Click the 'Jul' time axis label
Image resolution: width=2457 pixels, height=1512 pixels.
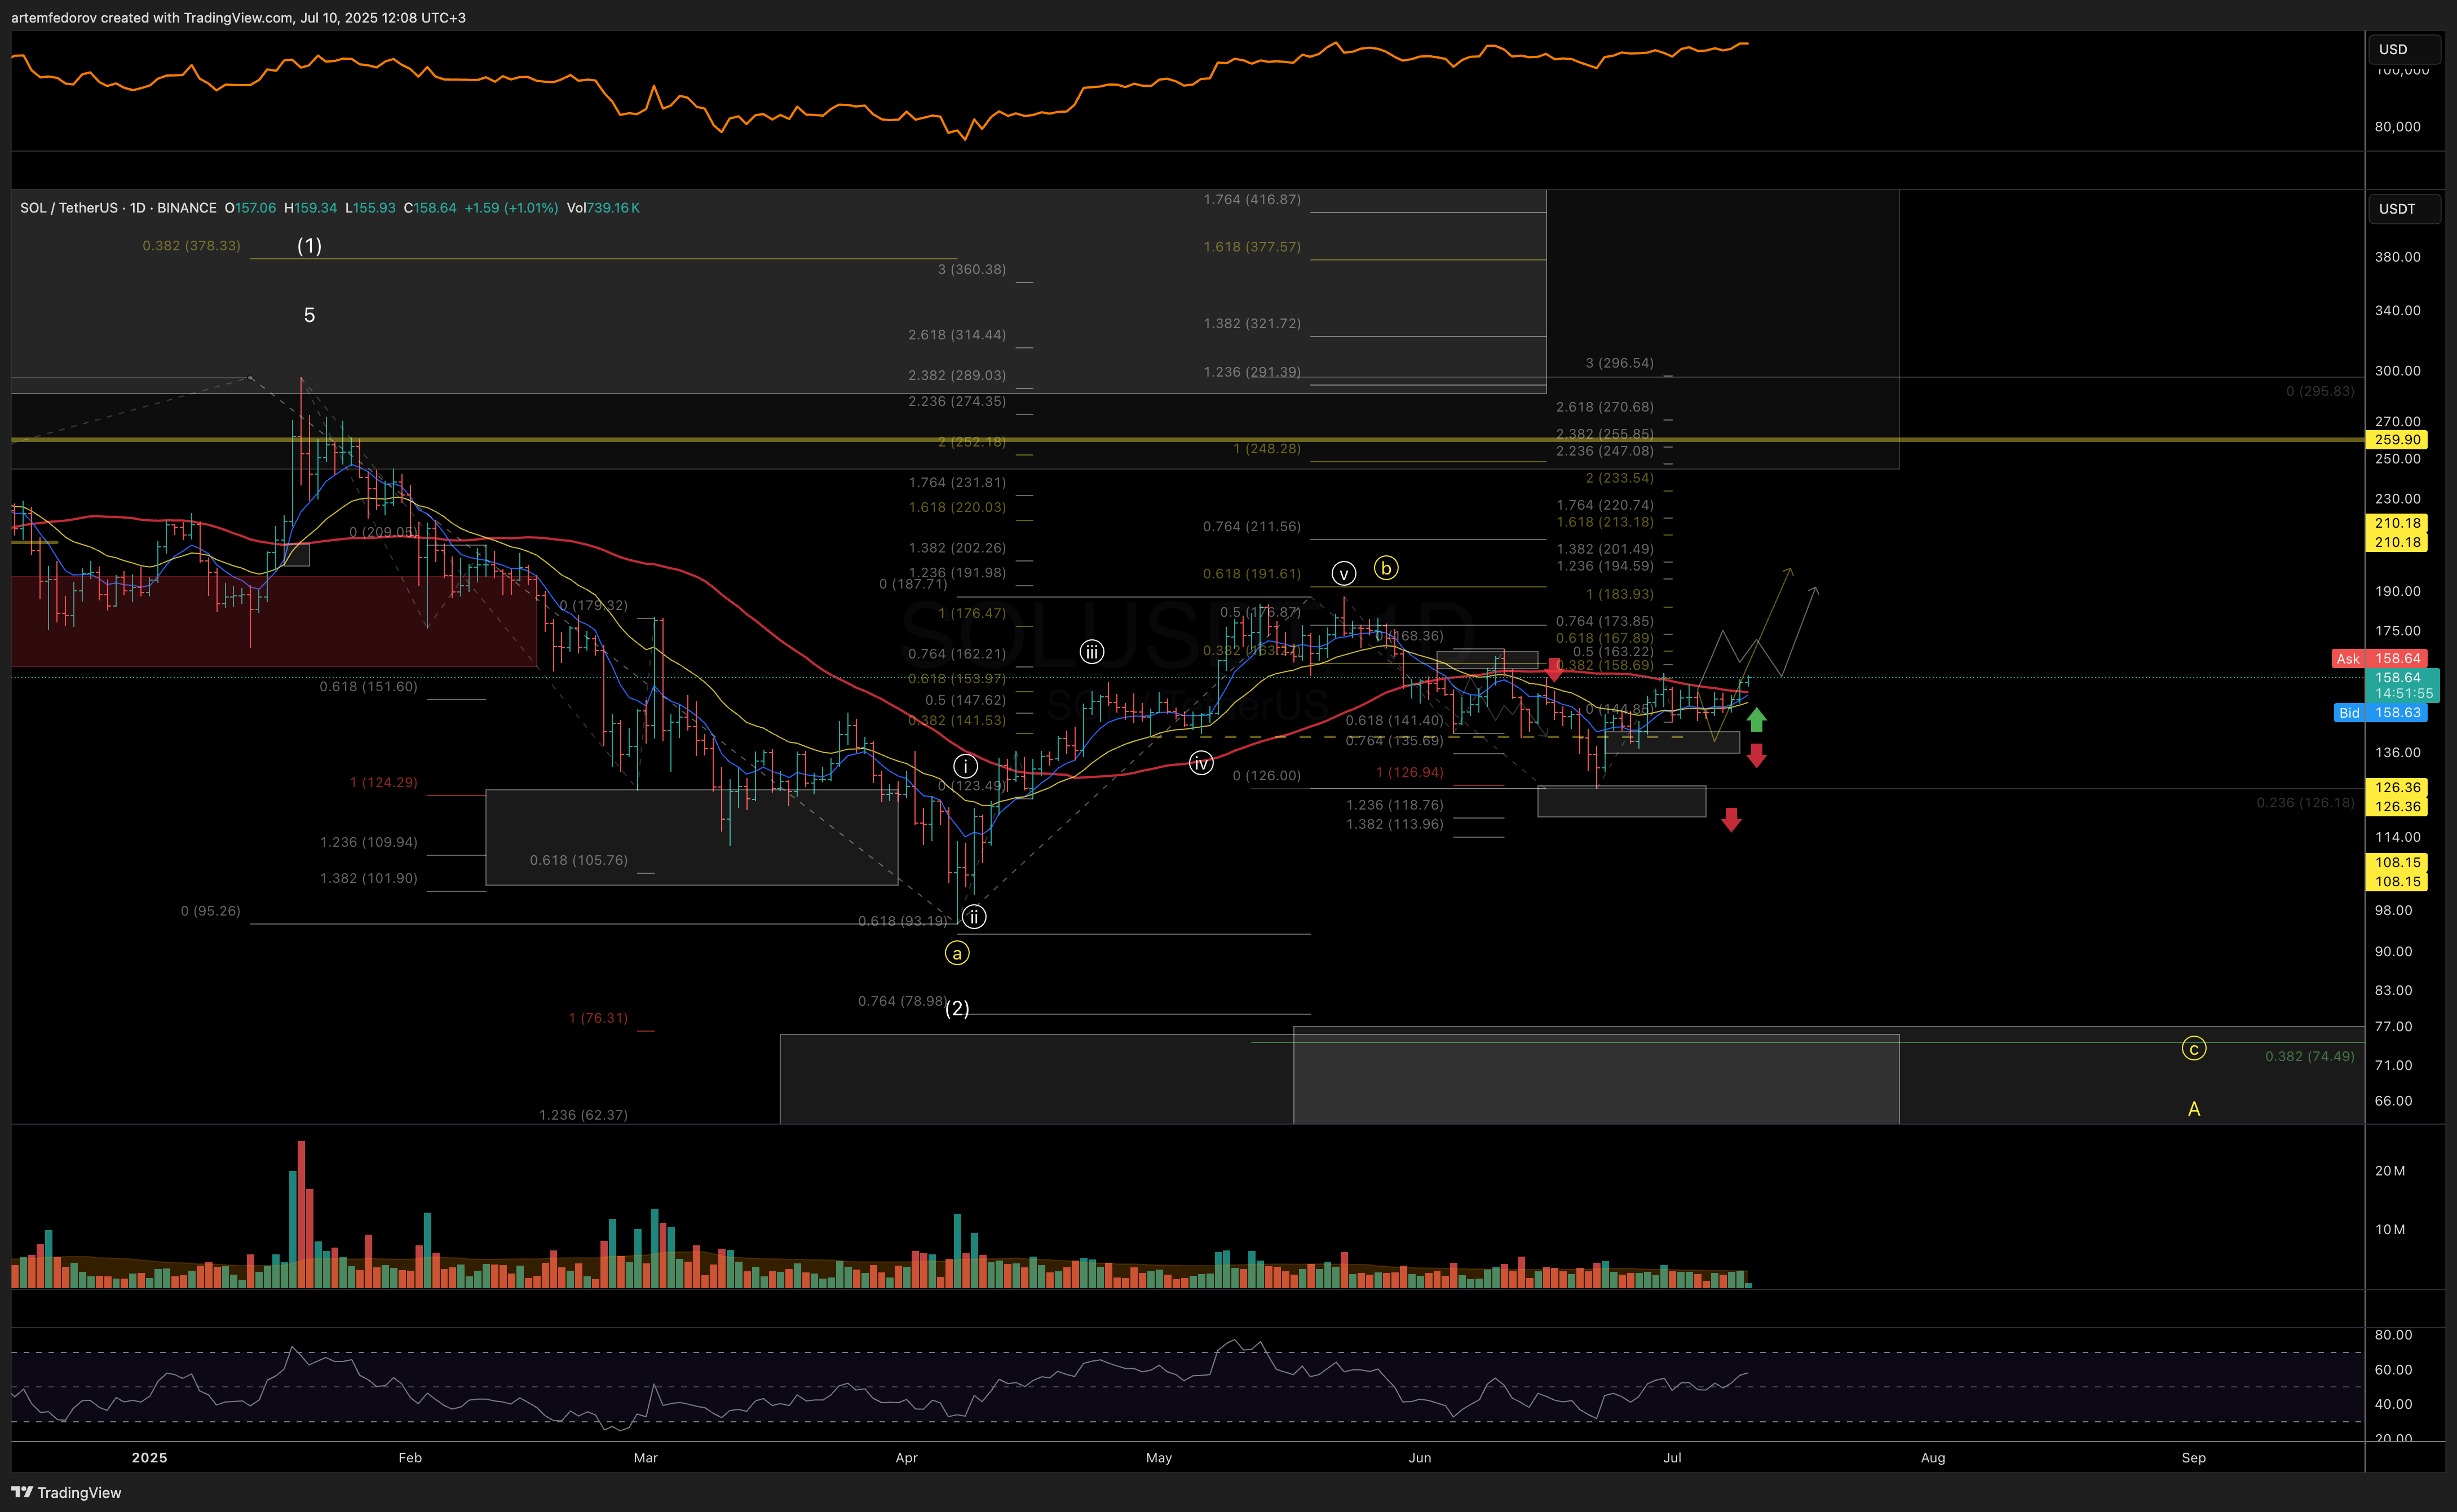click(1672, 1457)
